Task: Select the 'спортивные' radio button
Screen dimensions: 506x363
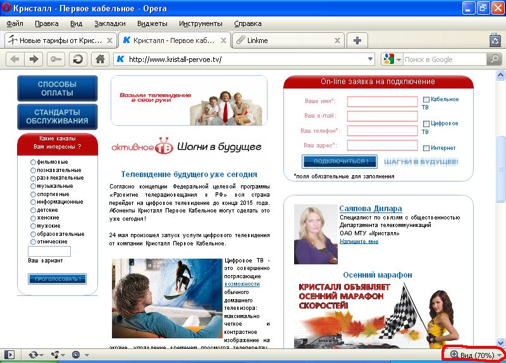Action: click(x=33, y=194)
